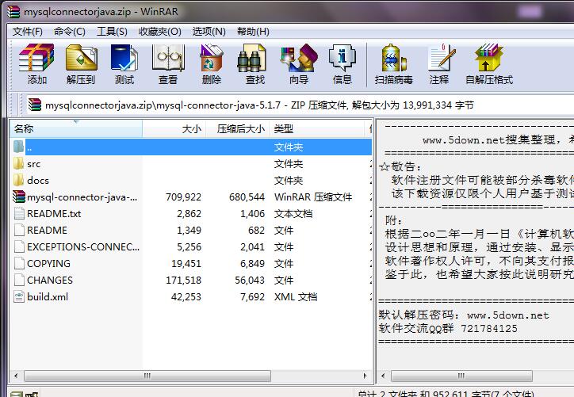The width and height of the screenshot is (574, 397).
Task: Select the README.txt file icon
Action: [19, 213]
